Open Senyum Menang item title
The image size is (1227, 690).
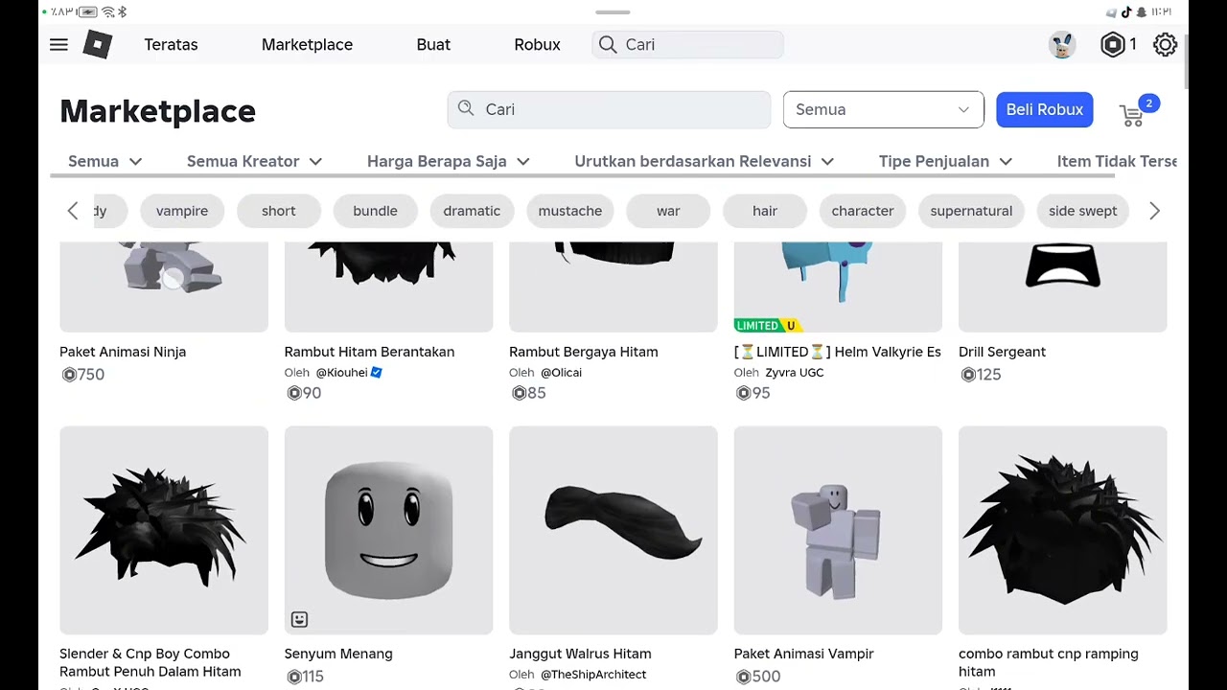[338, 654]
